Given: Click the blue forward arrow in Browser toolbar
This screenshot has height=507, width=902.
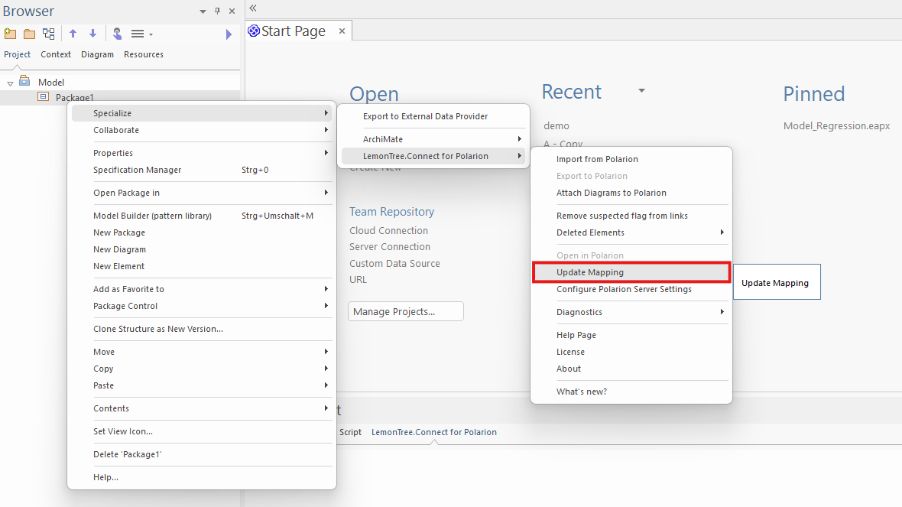Looking at the screenshot, I should tap(228, 34).
